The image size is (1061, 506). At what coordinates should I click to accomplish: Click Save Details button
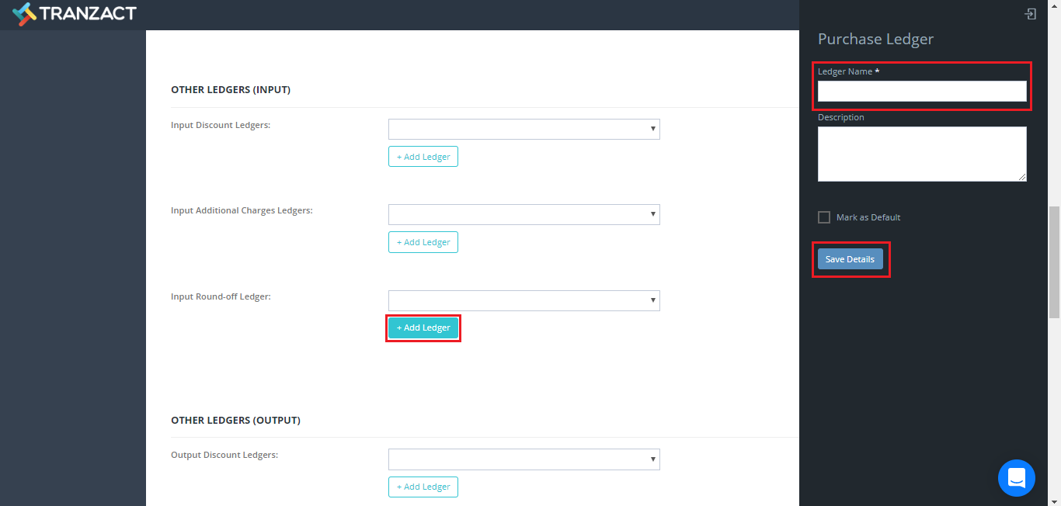(x=850, y=259)
